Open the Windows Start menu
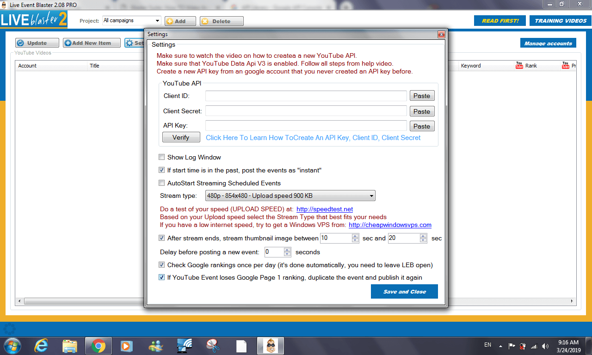The width and height of the screenshot is (592, 355). pos(12,345)
